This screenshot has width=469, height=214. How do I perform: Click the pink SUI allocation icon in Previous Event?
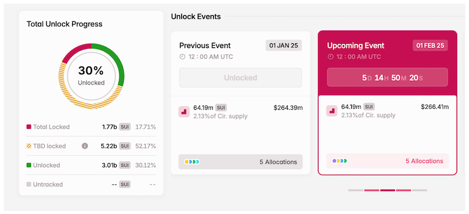tap(184, 112)
